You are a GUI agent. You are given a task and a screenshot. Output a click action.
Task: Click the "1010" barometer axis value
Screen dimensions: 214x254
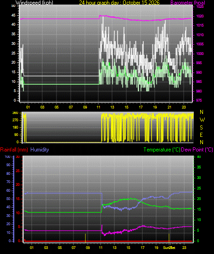(200, 35)
